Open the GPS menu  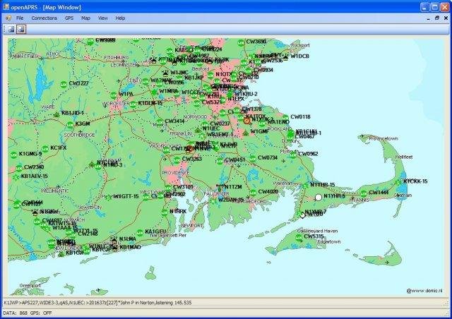click(69, 18)
